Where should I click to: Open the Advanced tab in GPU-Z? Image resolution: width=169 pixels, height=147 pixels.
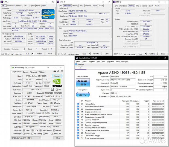(33, 72)
